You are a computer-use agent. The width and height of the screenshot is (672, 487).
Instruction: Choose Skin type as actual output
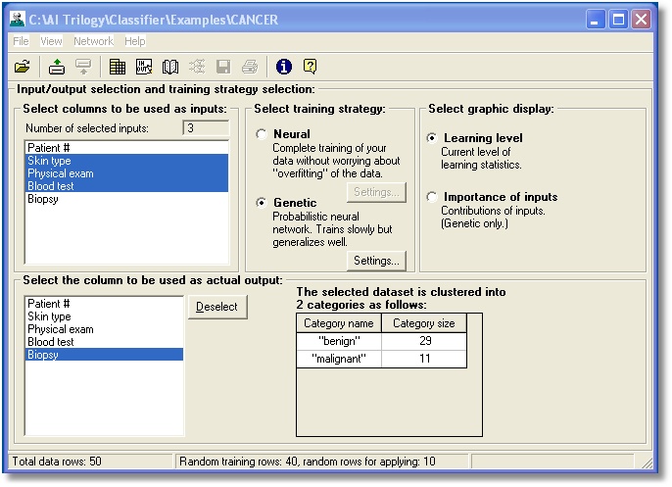tap(104, 317)
